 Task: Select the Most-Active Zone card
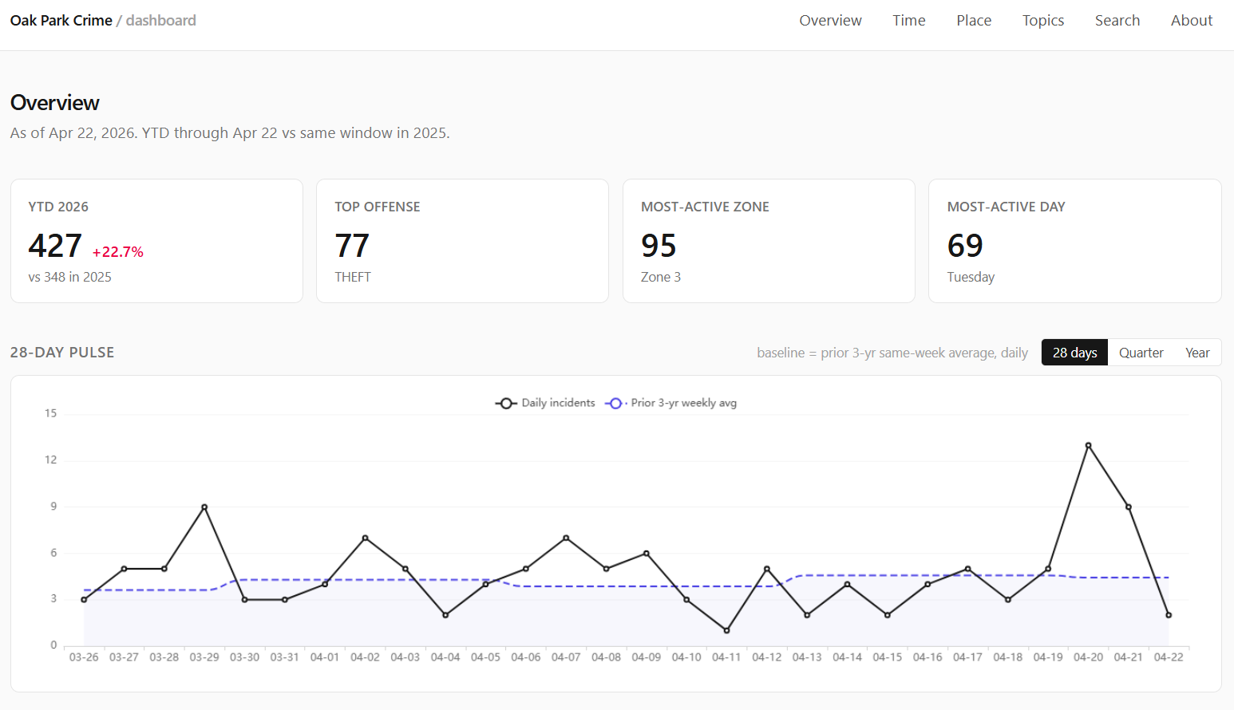click(x=768, y=241)
